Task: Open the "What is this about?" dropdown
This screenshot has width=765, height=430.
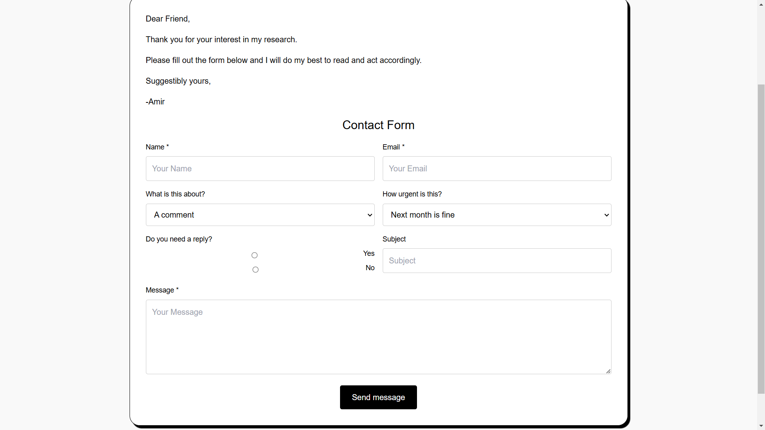Action: pyautogui.click(x=260, y=215)
